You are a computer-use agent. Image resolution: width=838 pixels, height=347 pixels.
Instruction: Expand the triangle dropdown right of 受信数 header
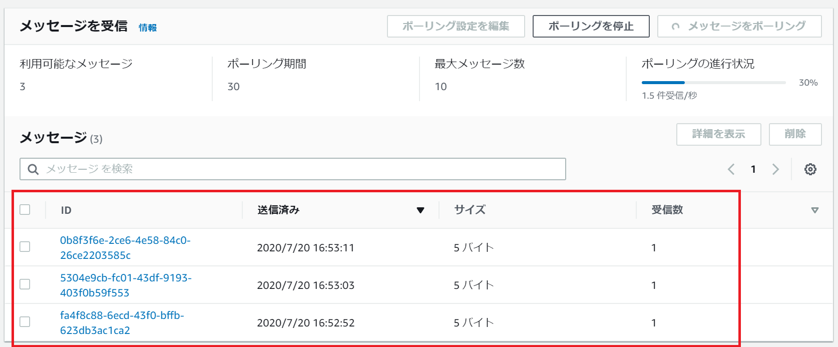[814, 210]
